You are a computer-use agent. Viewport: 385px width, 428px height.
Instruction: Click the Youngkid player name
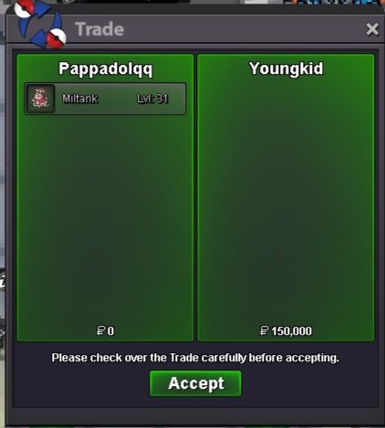[x=286, y=68]
